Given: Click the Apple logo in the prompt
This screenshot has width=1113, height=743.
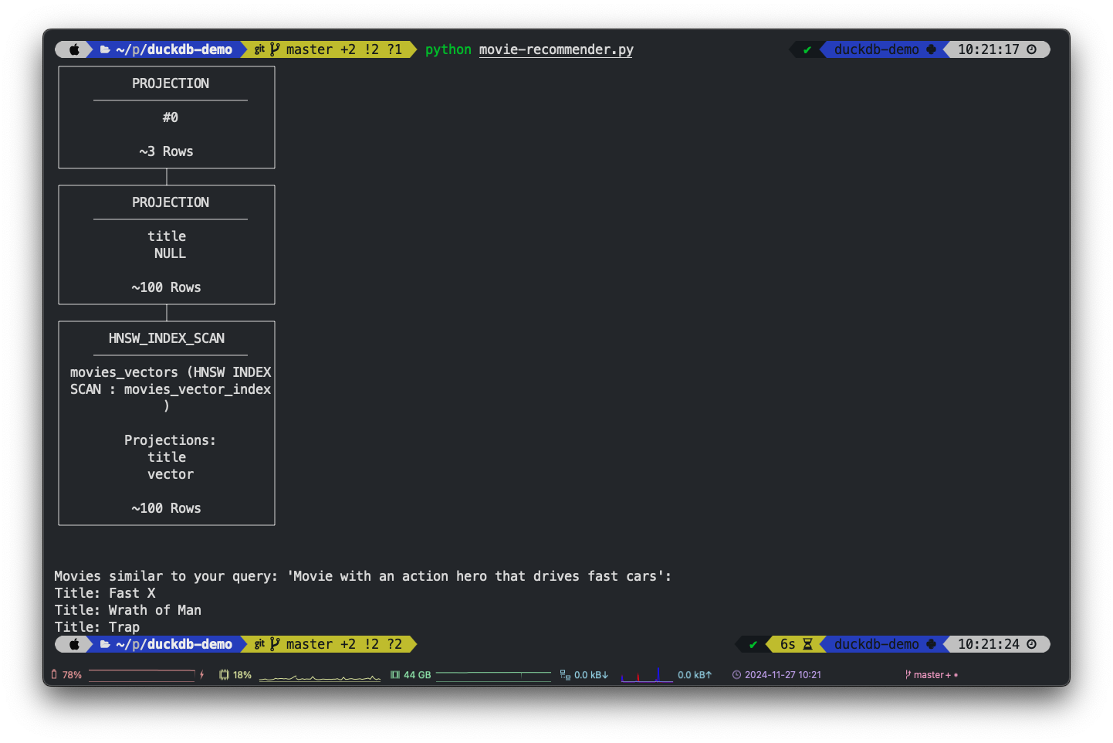Looking at the screenshot, I should (73, 49).
